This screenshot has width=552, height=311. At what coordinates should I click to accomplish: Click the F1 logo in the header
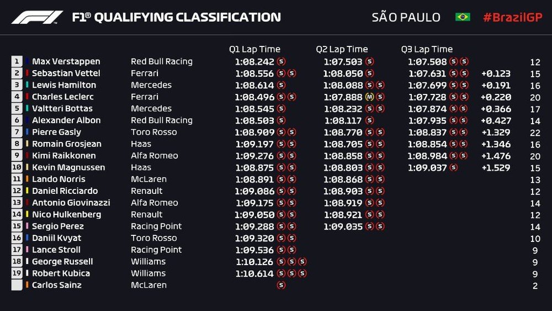pos(38,17)
